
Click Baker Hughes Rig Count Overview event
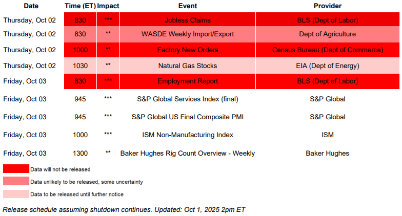(x=187, y=153)
